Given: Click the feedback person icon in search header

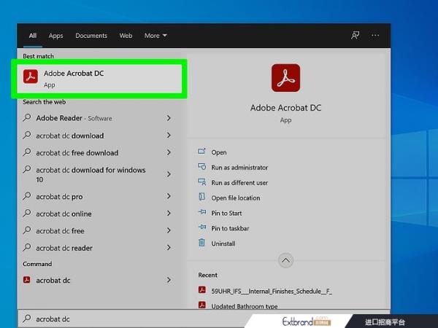Looking at the screenshot, I should 355,36.
